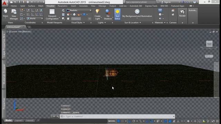Open the Layer Properties Manager side palette
The image size is (221, 124).
tap(4, 45)
